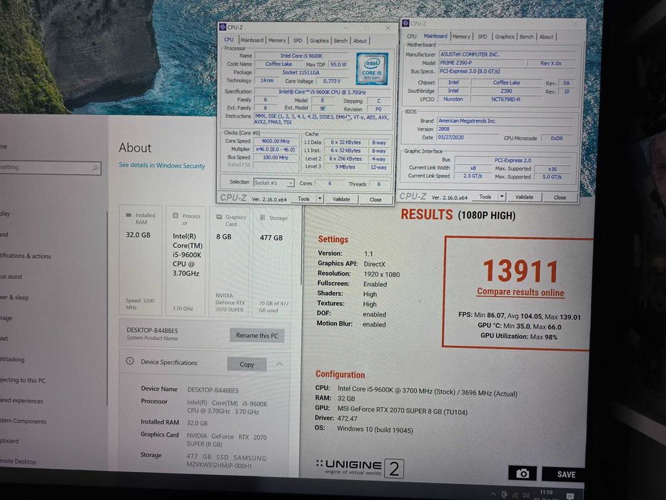Click Tools button in left CPU-Z window
Image resolution: width=666 pixels, height=500 pixels.
(x=303, y=199)
